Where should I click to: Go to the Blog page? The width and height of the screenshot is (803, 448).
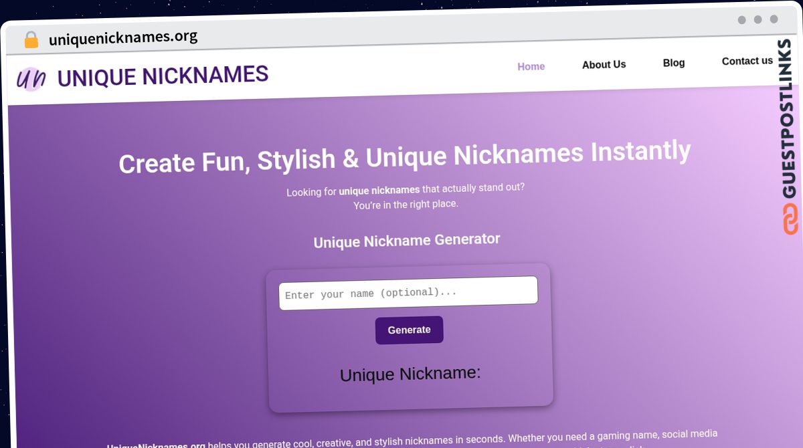(x=674, y=63)
